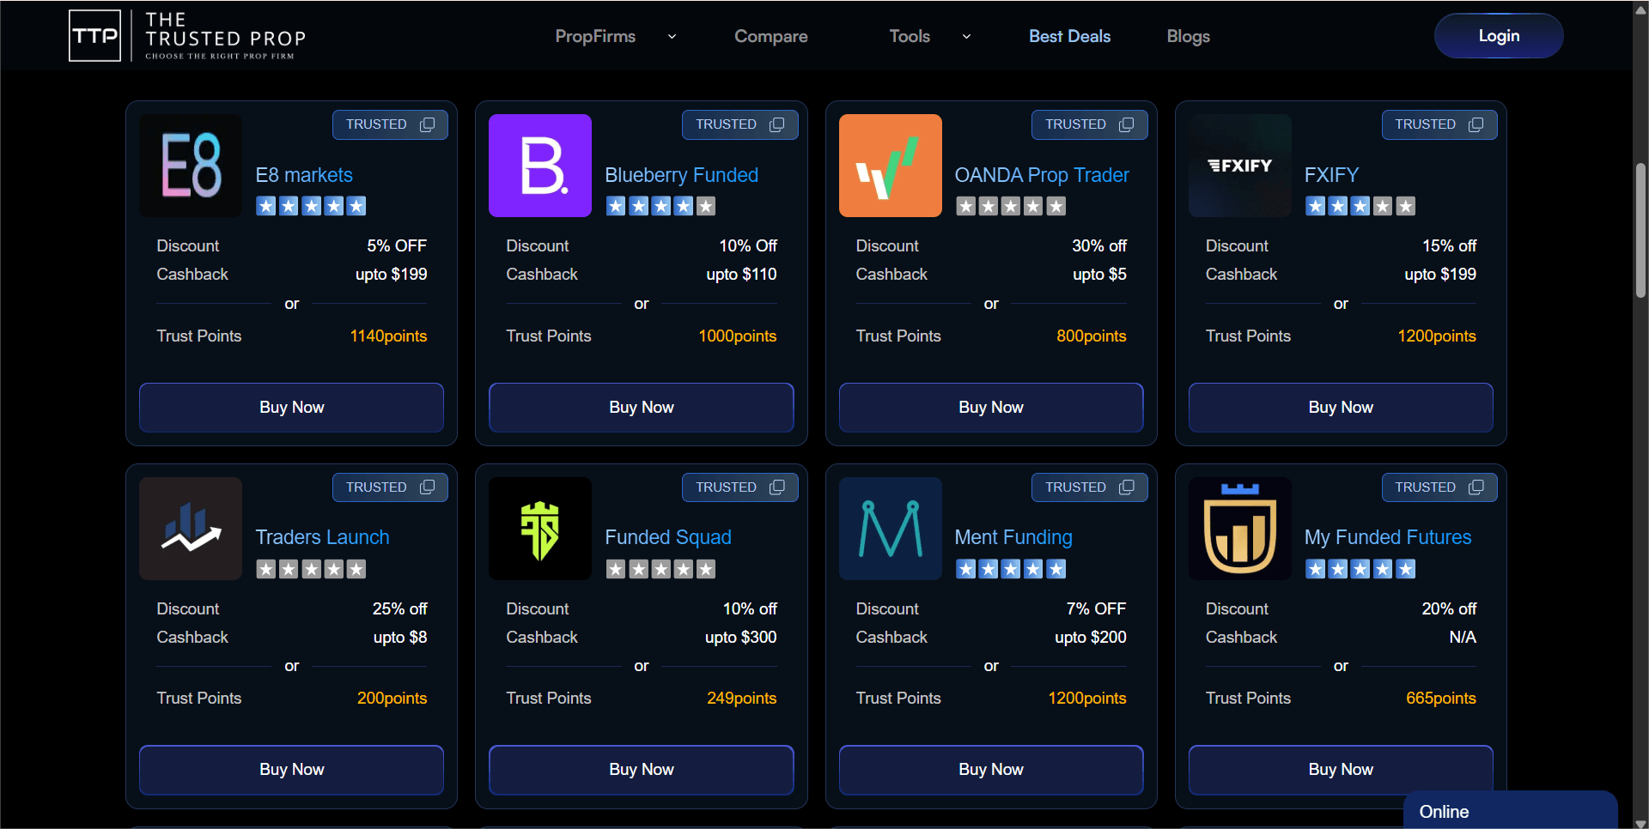
Task: Buy Now for FXIFY
Action: (1340, 408)
